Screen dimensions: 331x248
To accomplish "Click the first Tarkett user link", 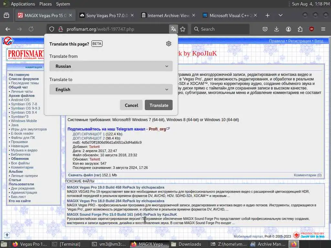I will pos(94,147).
